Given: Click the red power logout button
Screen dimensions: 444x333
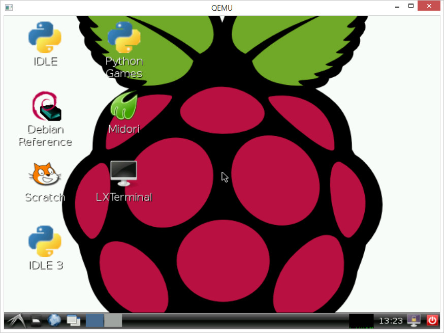Looking at the screenshot, I should click(x=432, y=320).
